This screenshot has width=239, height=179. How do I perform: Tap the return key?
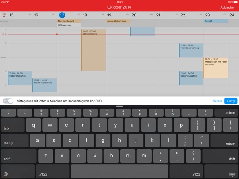[x=224, y=141]
